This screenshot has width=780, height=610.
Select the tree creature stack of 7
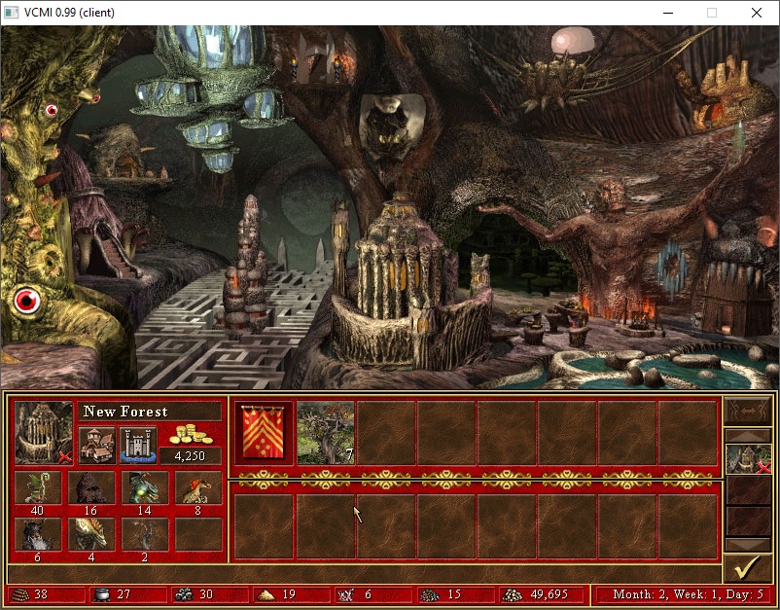326,433
